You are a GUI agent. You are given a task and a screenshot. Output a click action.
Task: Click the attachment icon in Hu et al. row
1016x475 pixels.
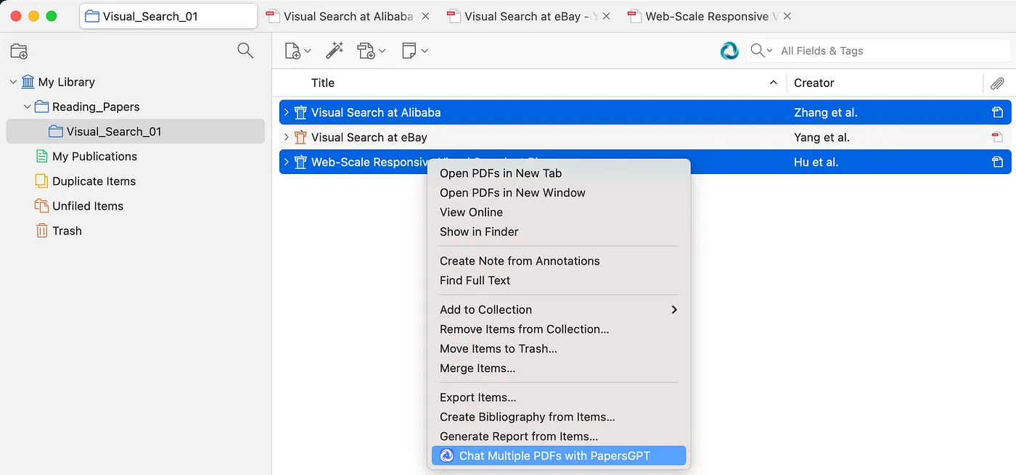[997, 162]
